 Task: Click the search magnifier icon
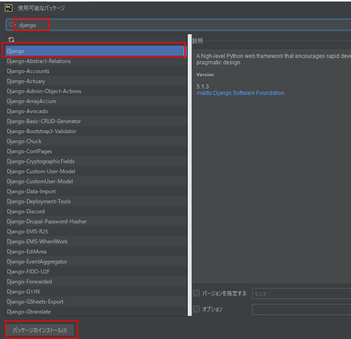point(11,25)
